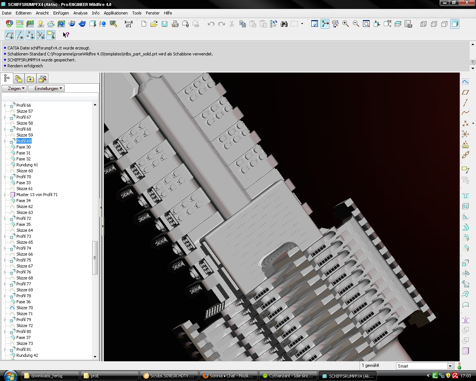Switch to the Folder Browser tab
The width and height of the screenshot is (476, 381).
(19, 79)
